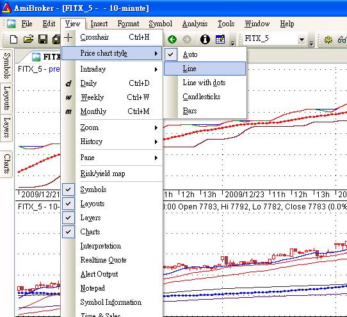Screen dimensions: 347x317
Task: Open the Help menu
Action: [x=287, y=24]
